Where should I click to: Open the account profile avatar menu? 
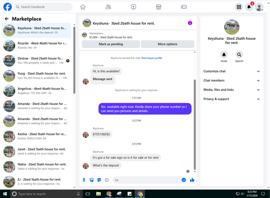pos(259,7)
